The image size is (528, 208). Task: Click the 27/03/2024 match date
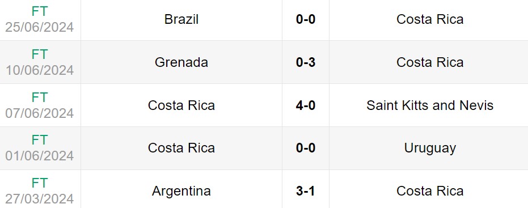tap(39, 199)
